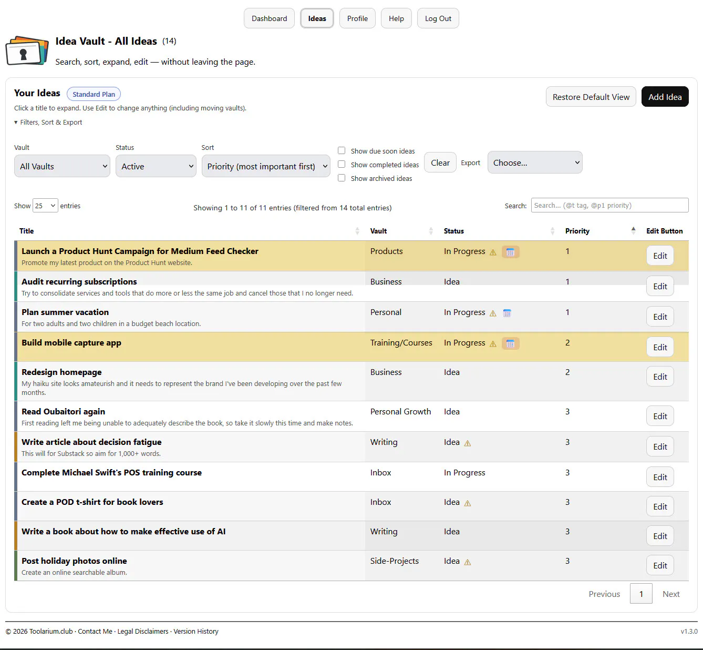Open the Export Choose dropdown
This screenshot has width=703, height=650.
coord(535,162)
